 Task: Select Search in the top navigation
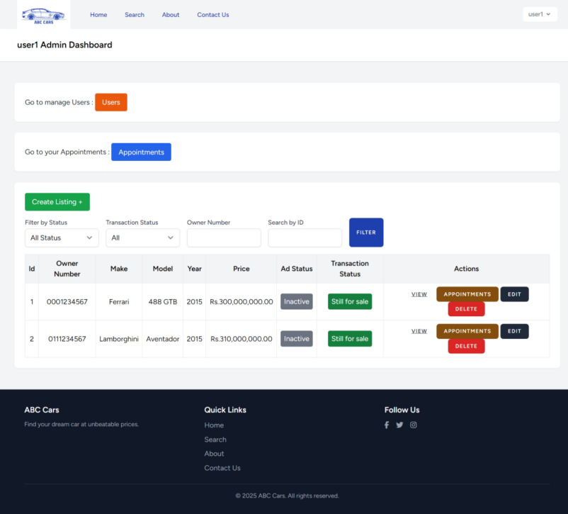[135, 14]
